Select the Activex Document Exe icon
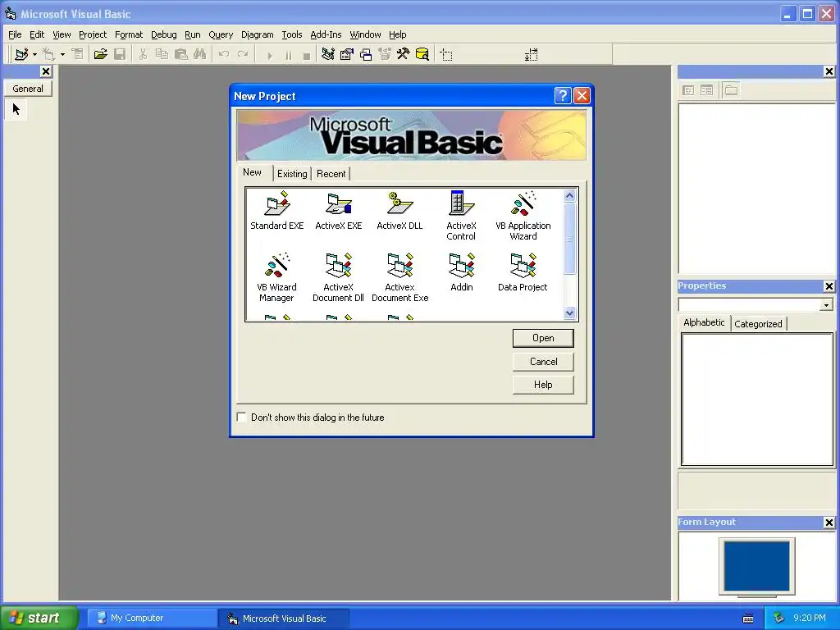 pos(399,277)
